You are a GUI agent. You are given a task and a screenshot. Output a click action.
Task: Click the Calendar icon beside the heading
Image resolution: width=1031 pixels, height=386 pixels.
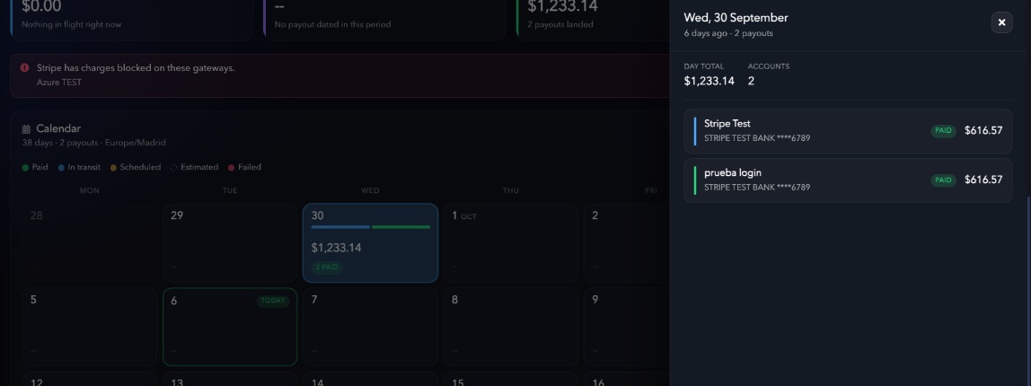point(26,129)
